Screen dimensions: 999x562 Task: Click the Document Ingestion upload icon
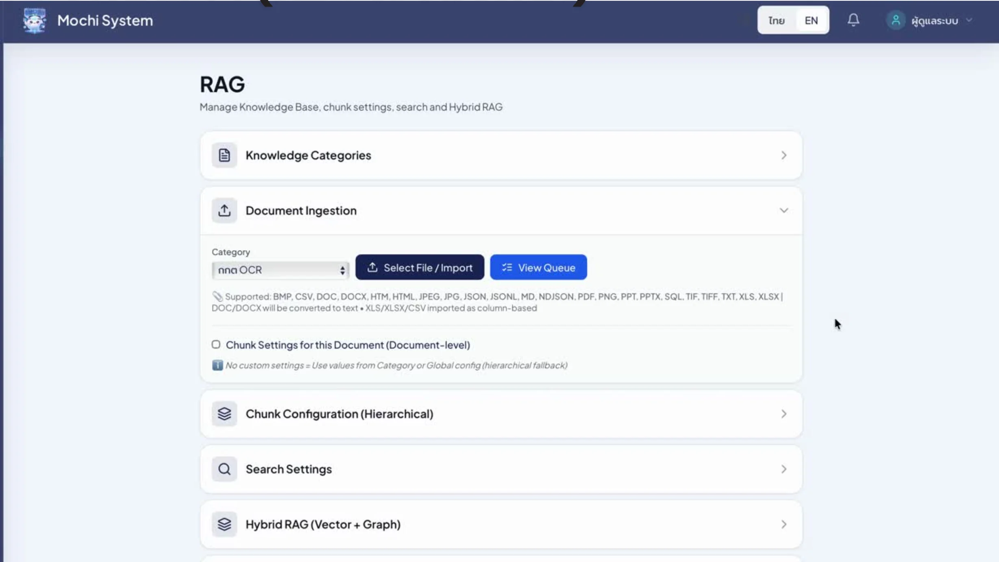224,210
